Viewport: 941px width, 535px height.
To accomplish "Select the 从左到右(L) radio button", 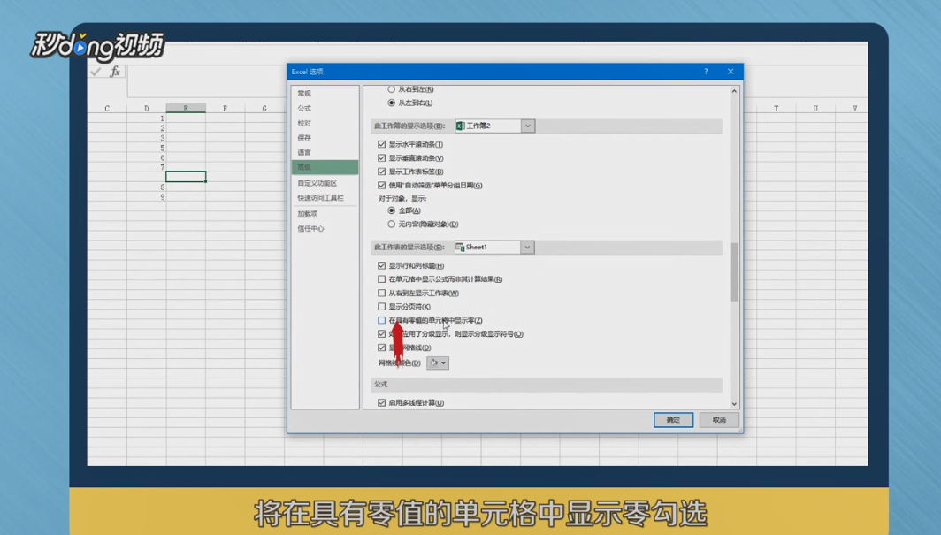I will click(x=391, y=103).
